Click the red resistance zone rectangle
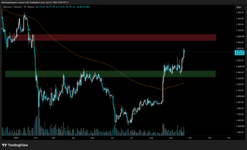 [113, 38]
